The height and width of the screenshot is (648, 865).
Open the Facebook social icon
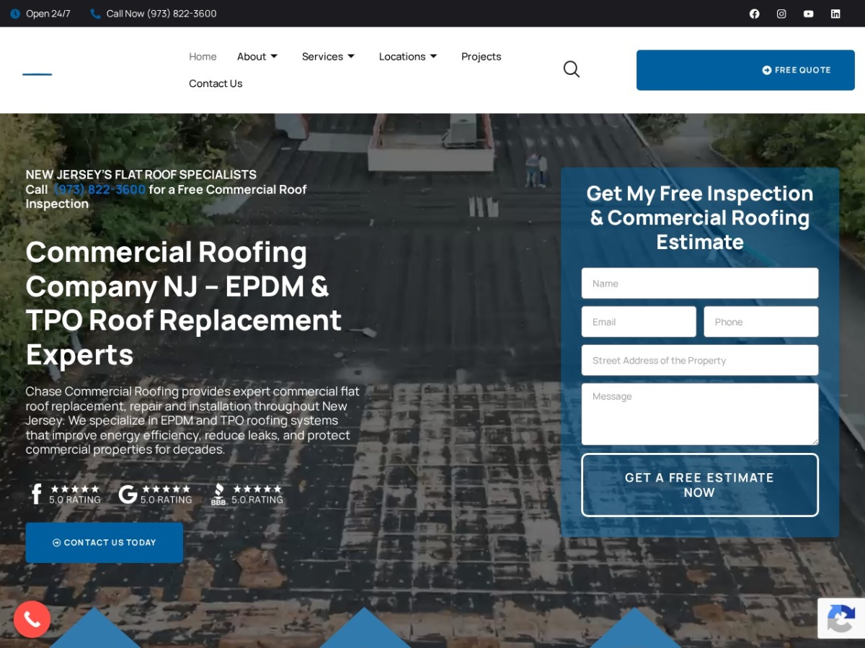pos(755,14)
